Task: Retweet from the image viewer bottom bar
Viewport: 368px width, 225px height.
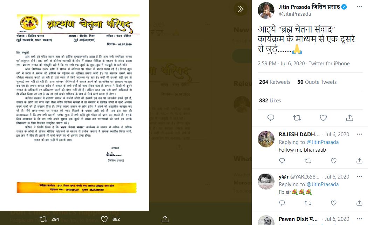Action: pos(43,219)
